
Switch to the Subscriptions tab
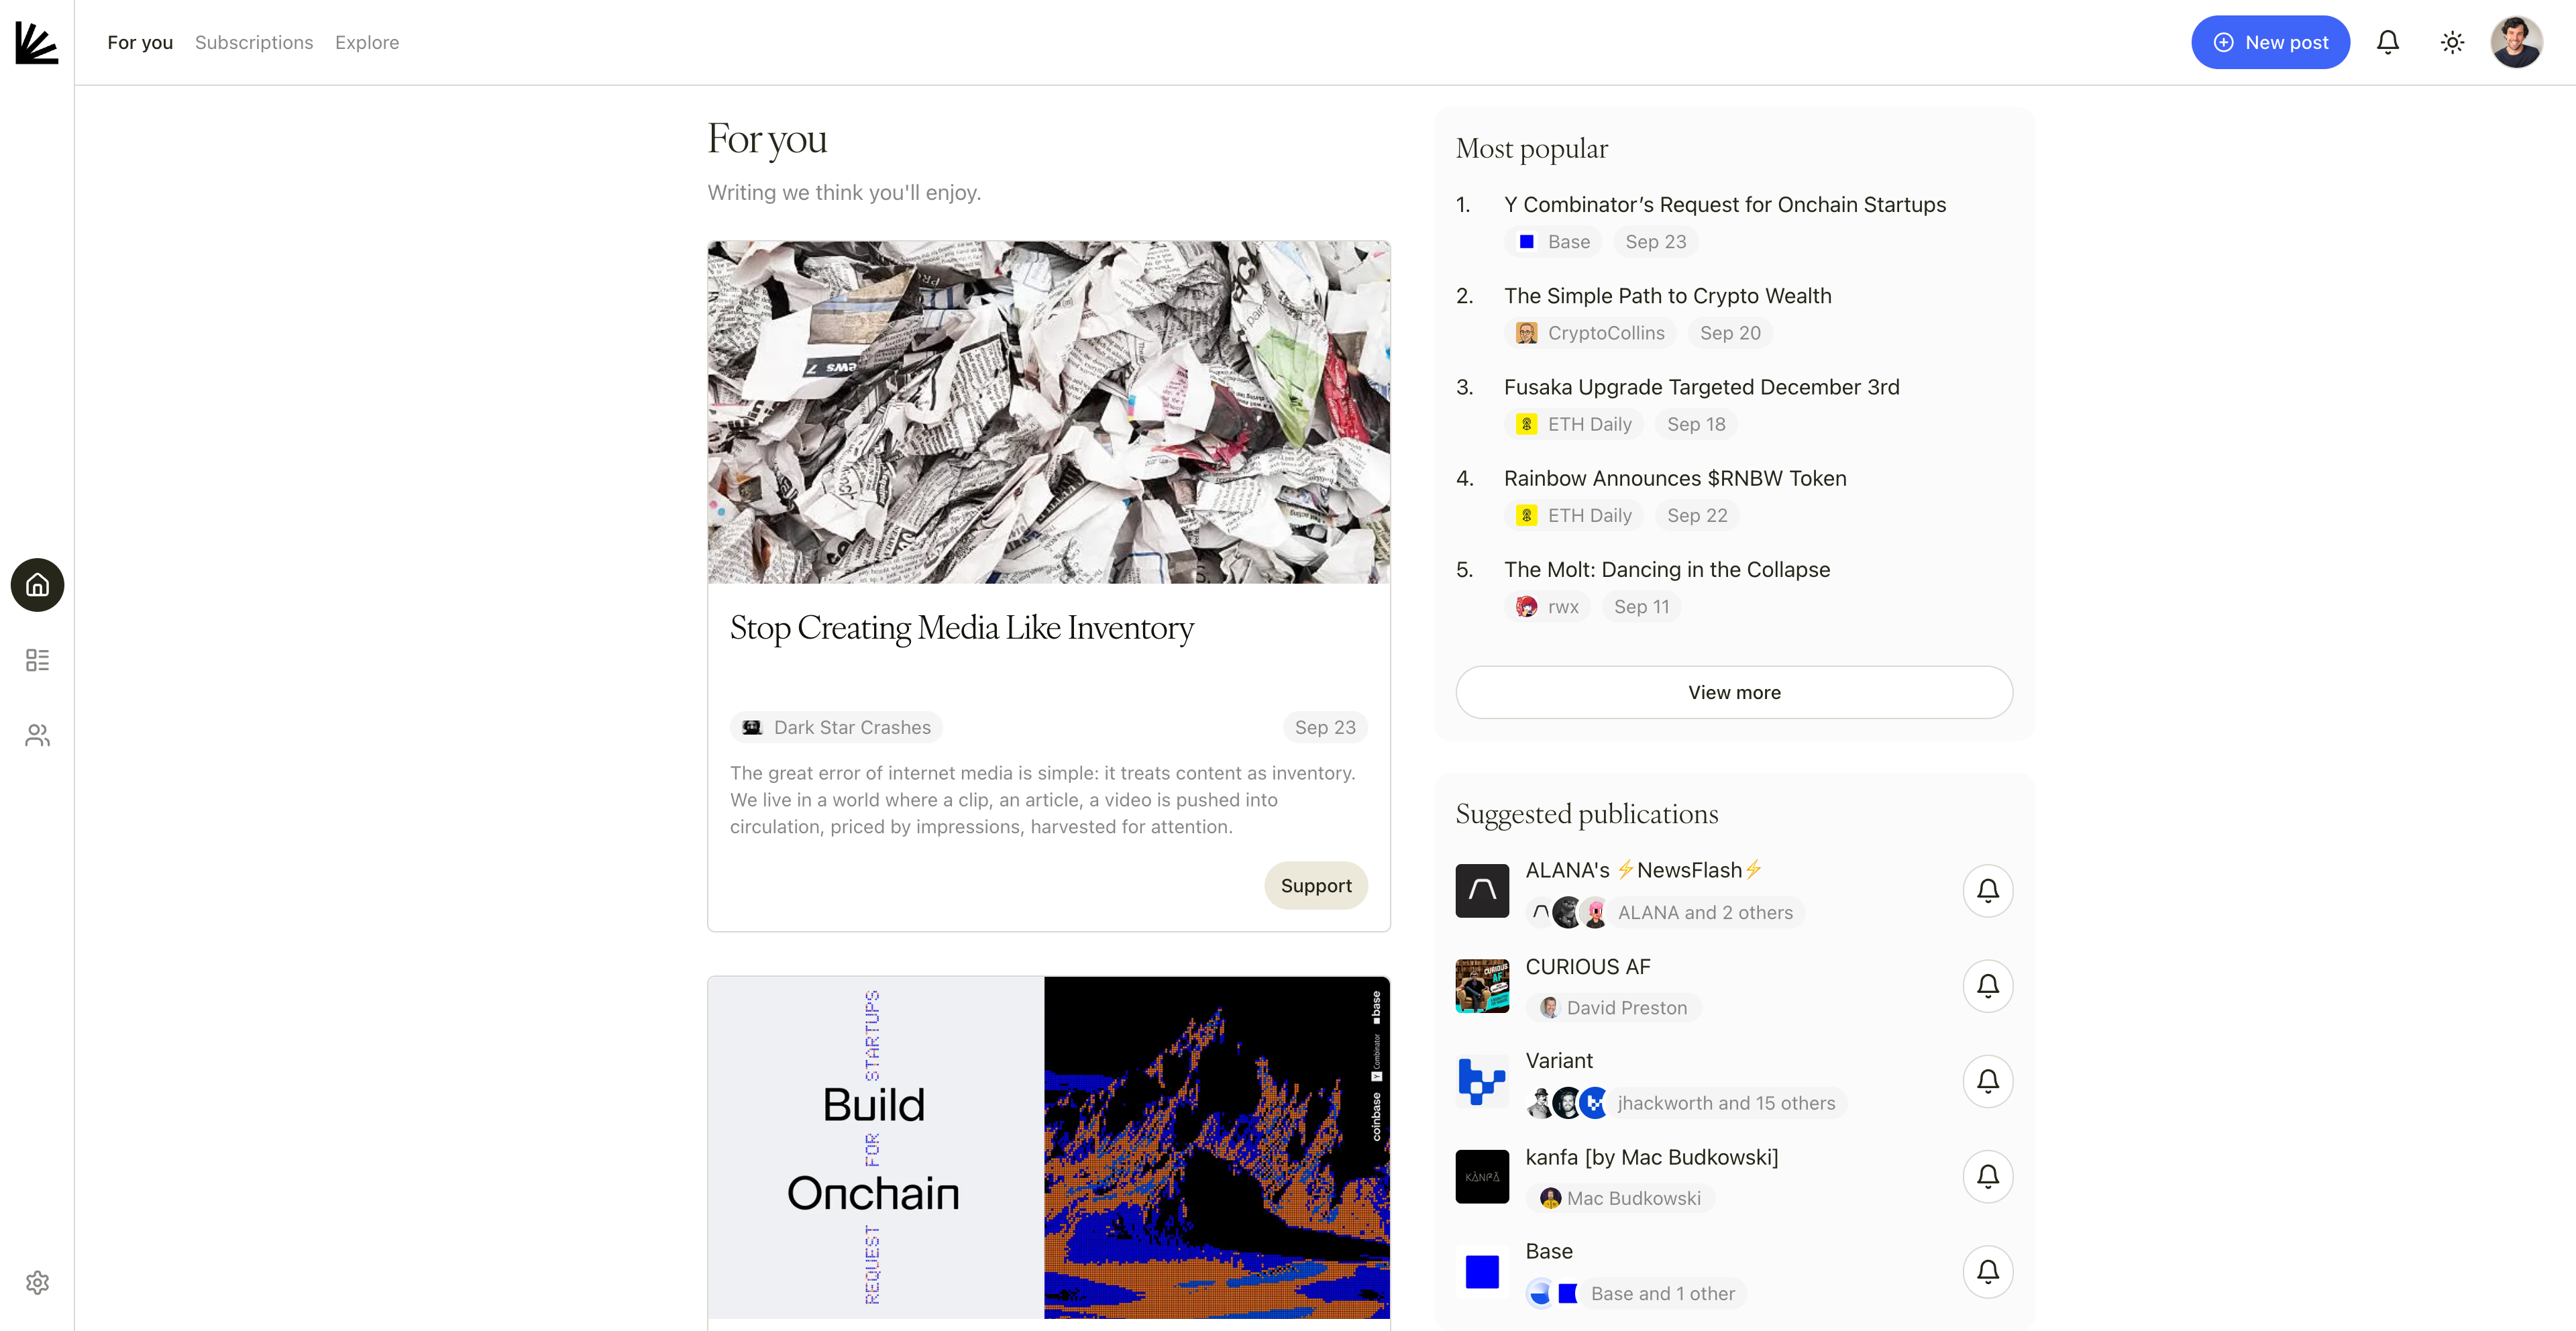pyautogui.click(x=254, y=42)
